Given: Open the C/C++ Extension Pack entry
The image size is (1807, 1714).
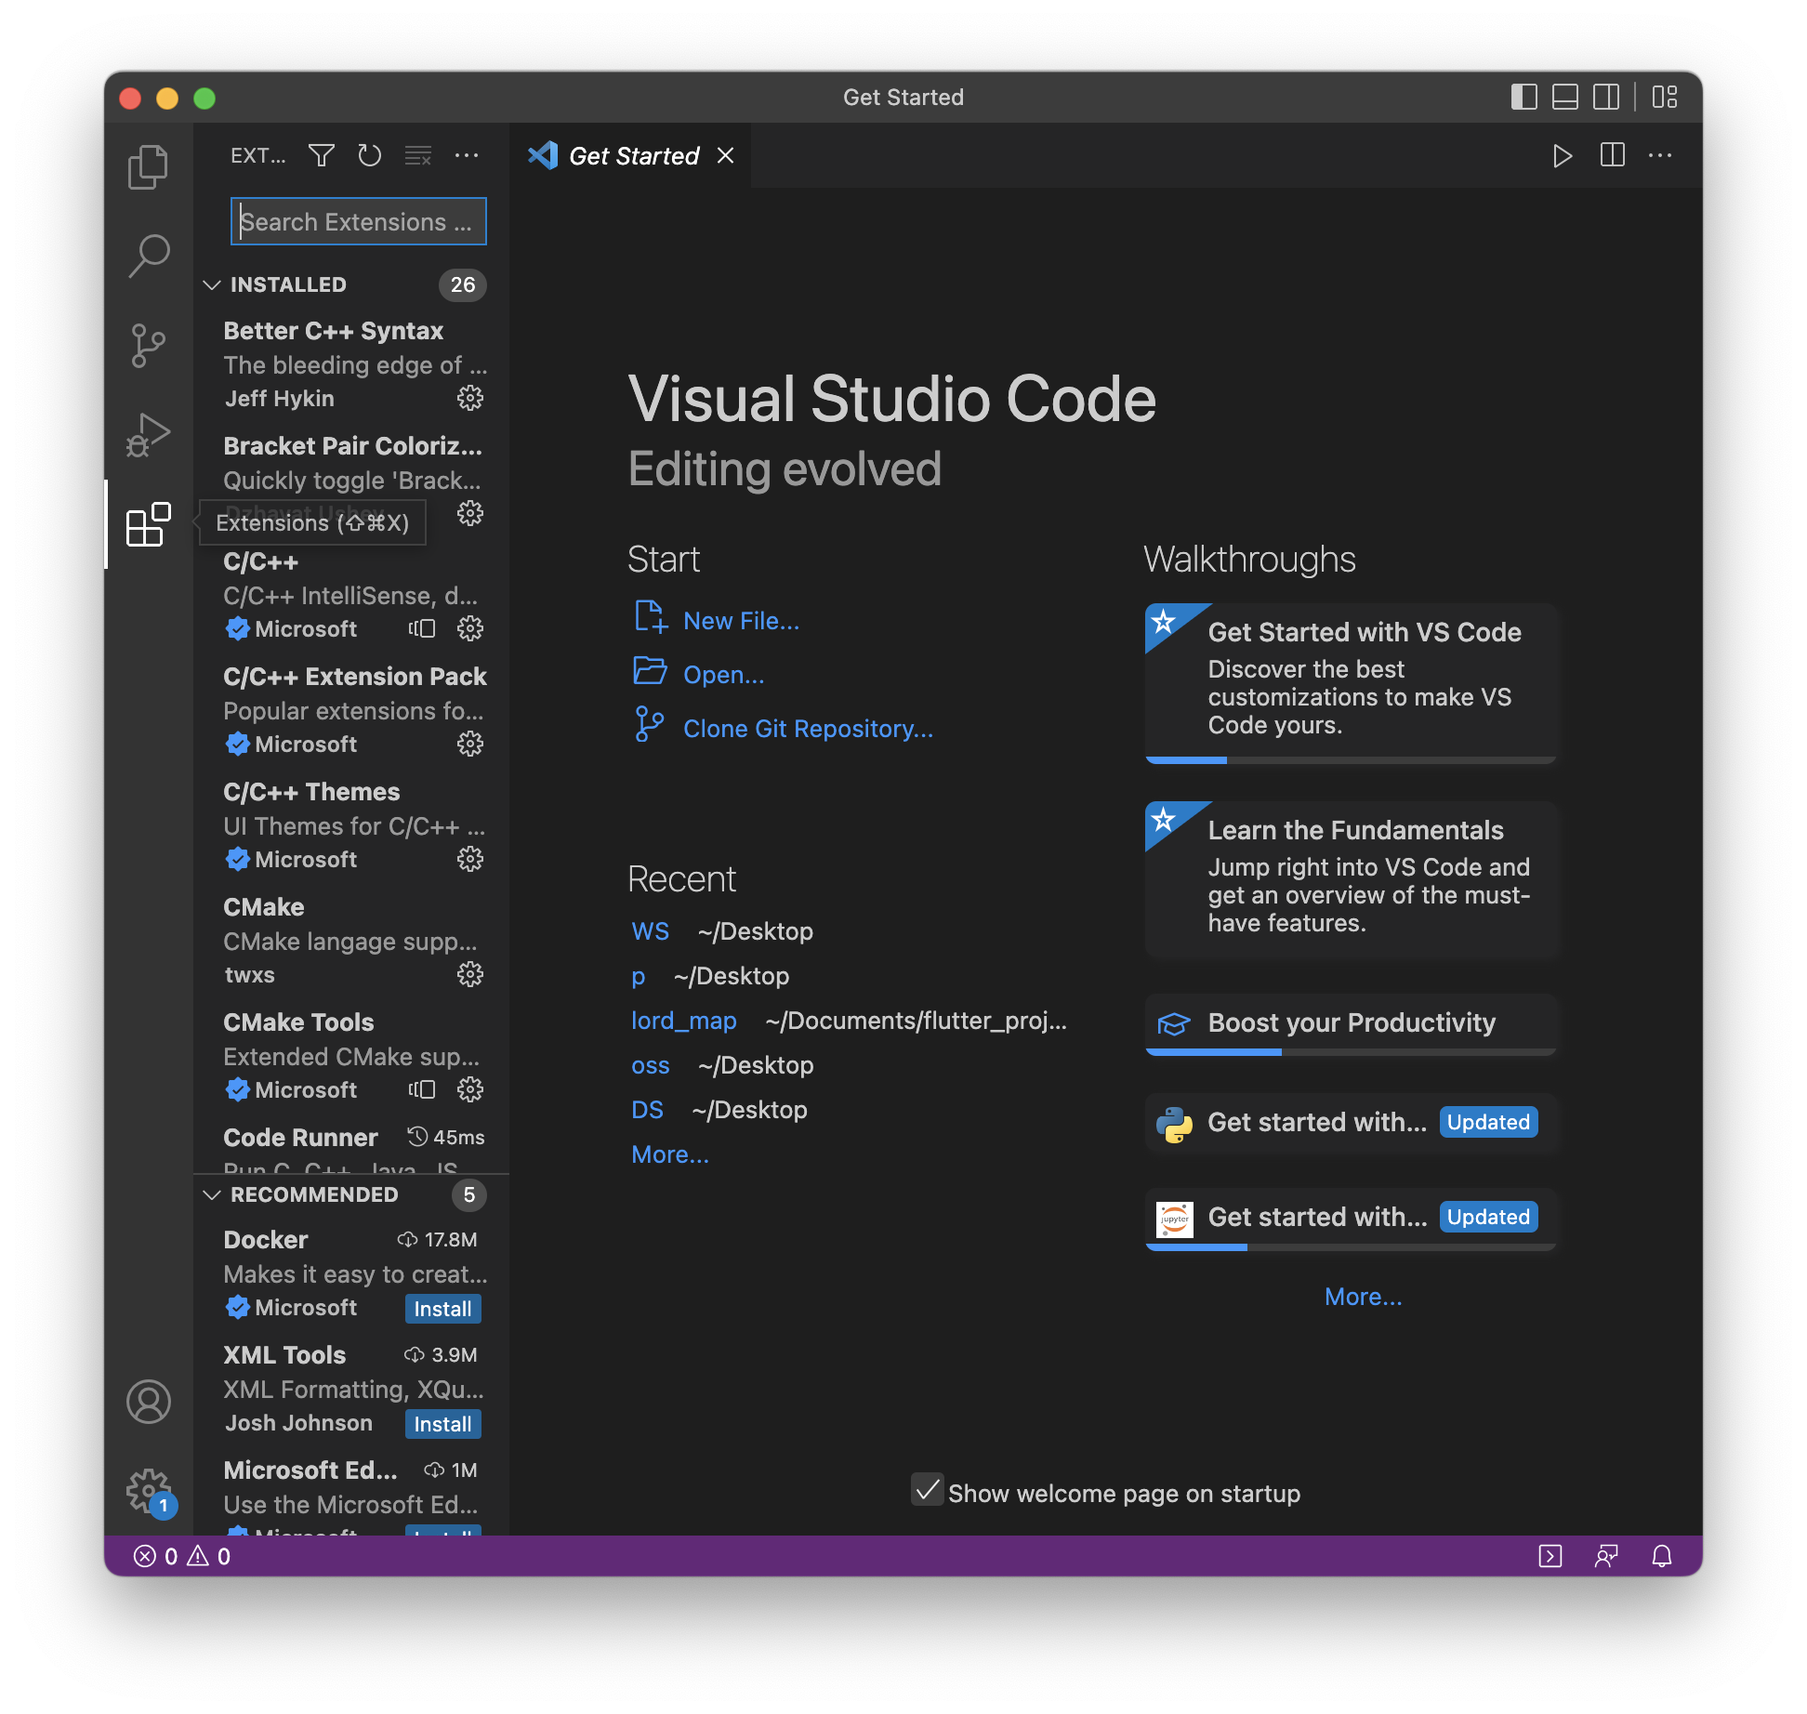Looking at the screenshot, I should (x=353, y=677).
